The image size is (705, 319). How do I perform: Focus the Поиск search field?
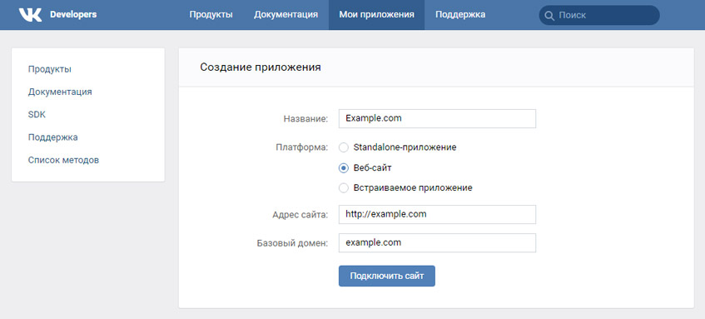click(599, 15)
